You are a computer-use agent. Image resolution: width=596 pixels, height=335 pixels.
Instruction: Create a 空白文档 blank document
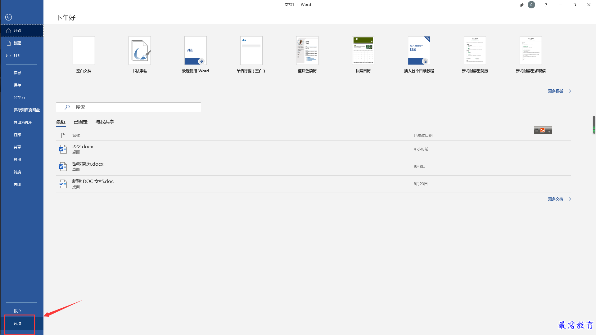[84, 55]
